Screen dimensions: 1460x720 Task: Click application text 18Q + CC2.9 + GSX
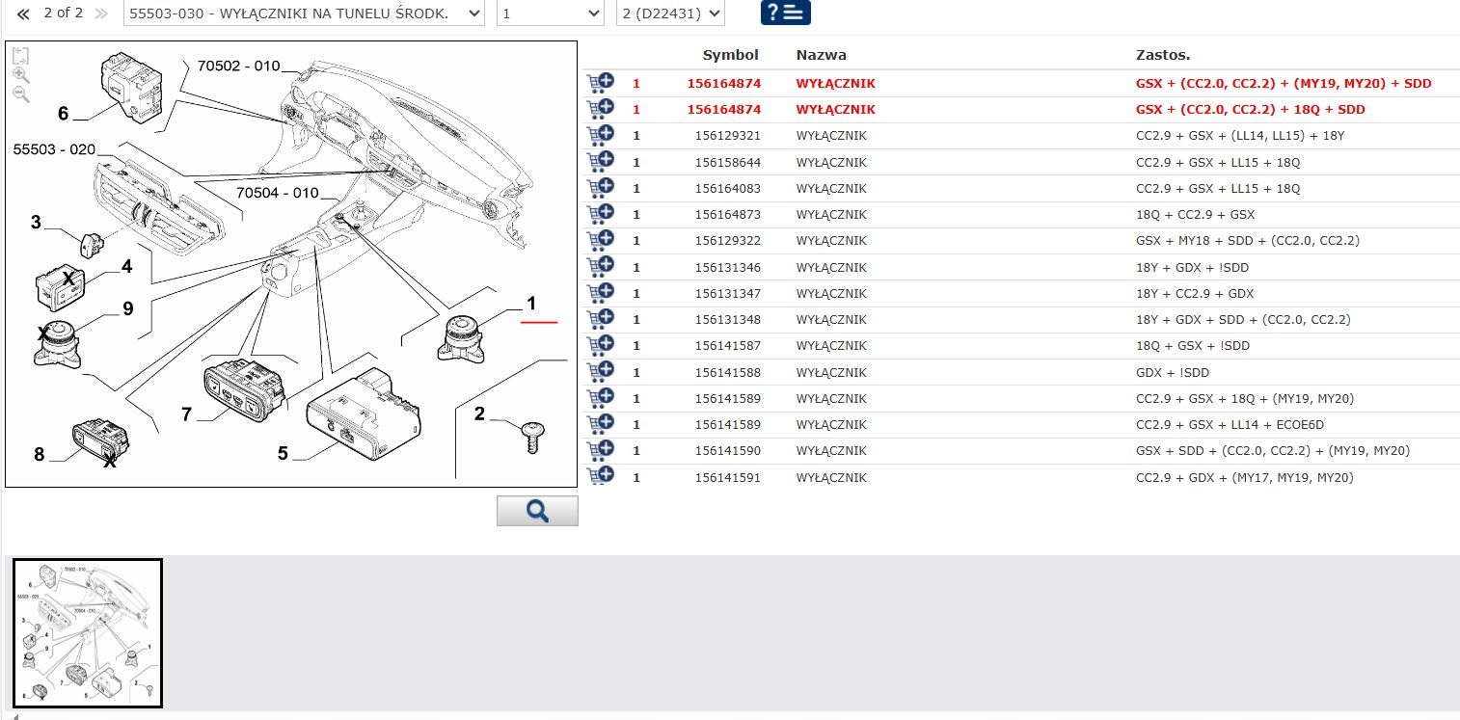[1196, 214]
